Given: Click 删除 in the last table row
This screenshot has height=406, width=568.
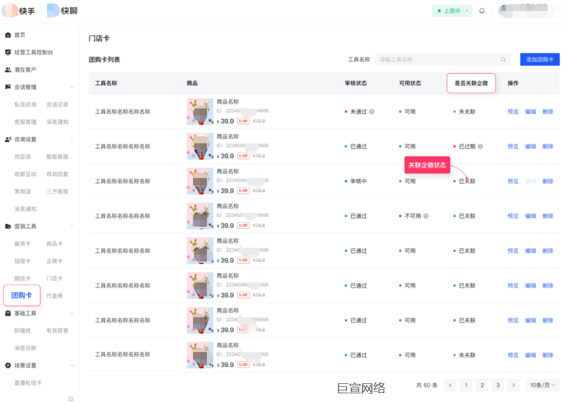Looking at the screenshot, I should point(548,355).
